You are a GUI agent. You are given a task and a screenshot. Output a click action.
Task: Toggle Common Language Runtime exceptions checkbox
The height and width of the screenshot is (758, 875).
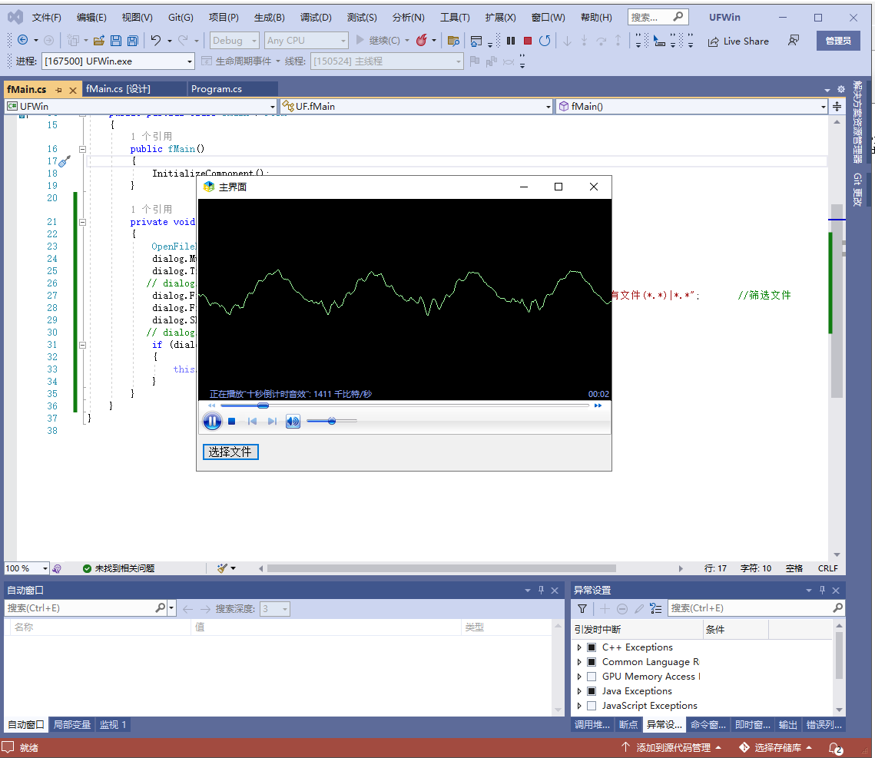[x=592, y=662]
